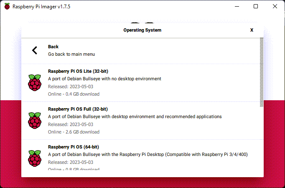This screenshot has height=188, width=285.
Task: Click description mentioning recommended applications
Action: pyautogui.click(x=135, y=116)
